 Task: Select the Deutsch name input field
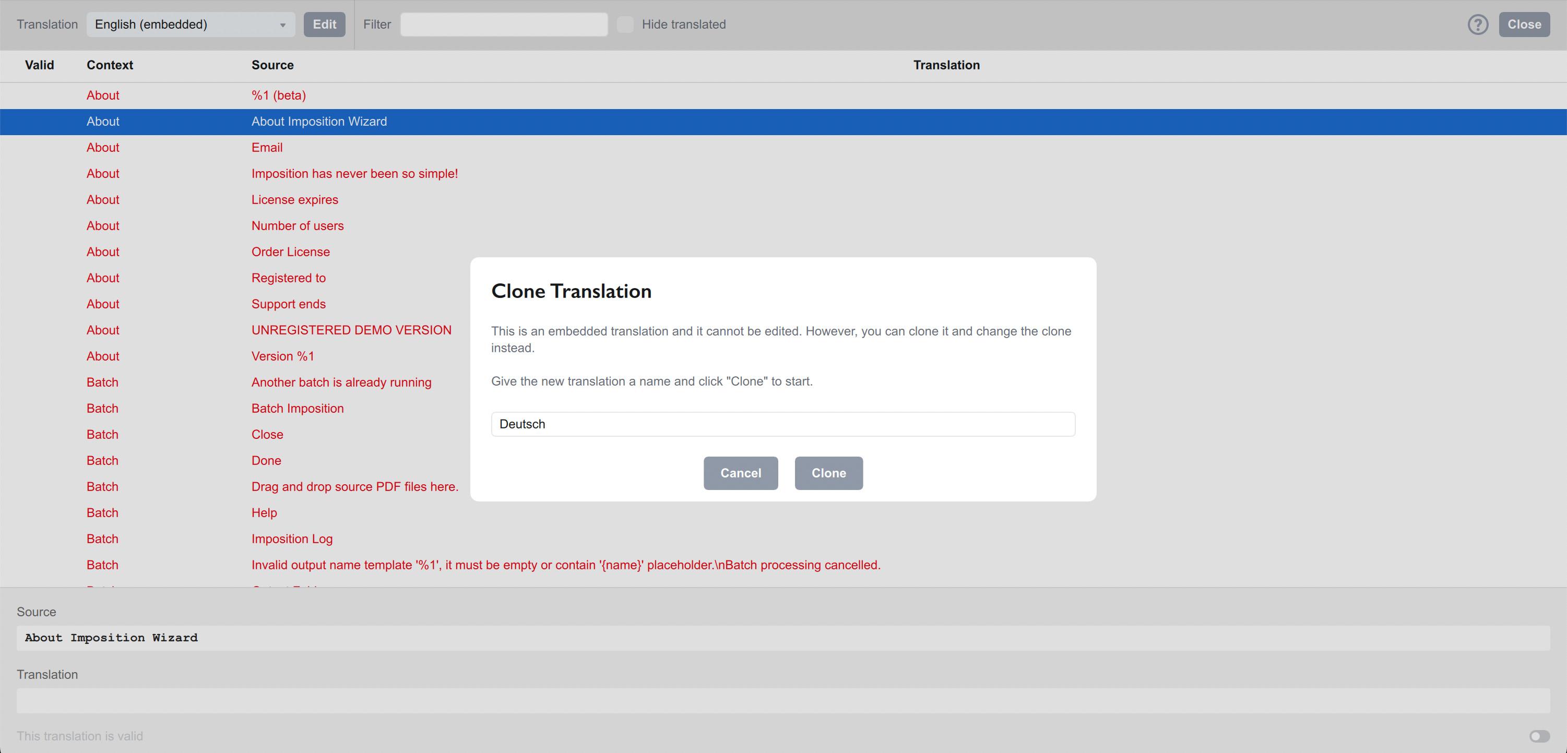click(x=782, y=424)
